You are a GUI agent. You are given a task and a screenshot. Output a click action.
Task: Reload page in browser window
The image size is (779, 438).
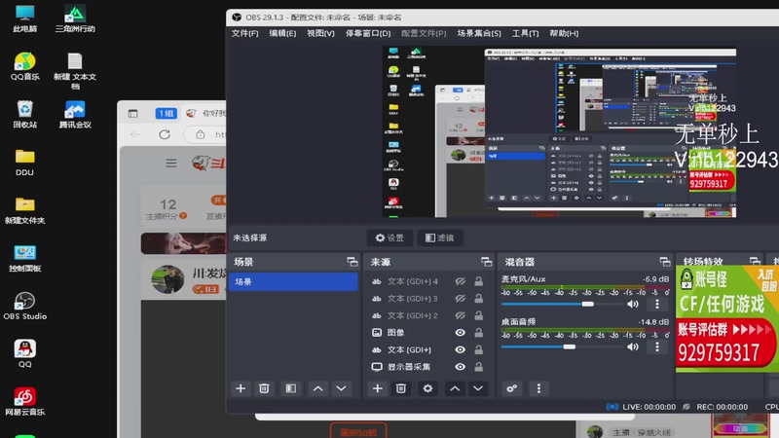click(x=165, y=134)
